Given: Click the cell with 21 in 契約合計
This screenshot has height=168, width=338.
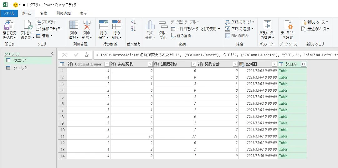Looking at the screenshot, I should coord(218,136).
